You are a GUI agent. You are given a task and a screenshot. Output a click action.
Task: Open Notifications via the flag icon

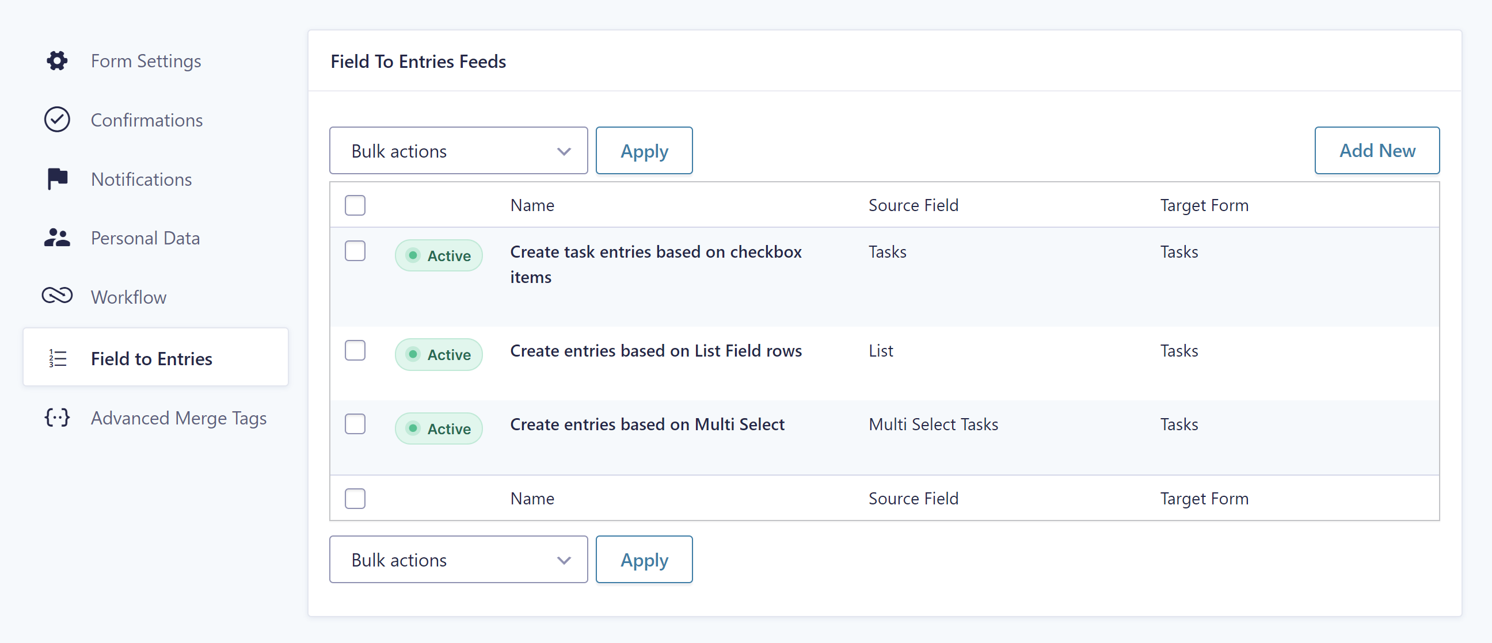click(x=56, y=178)
